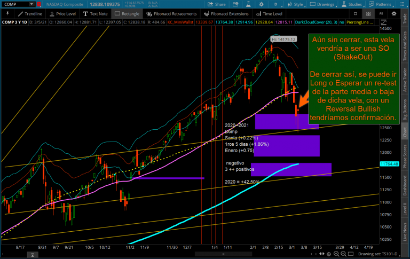Image resolution: width=410 pixels, height=259 pixels.
Task: Open the Drawing set: TS101-D menu
Action: pos(379,254)
